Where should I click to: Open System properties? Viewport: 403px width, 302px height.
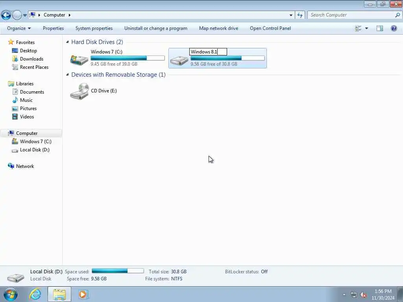[x=94, y=28]
